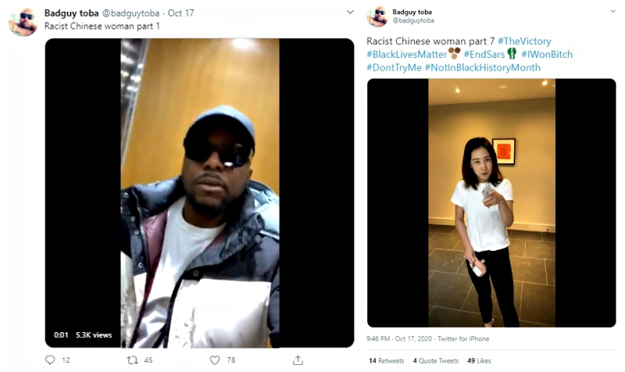Viewport: 625px width, 372px height.
Task: Follow the #EndSars hashtag link
Action: click(484, 54)
